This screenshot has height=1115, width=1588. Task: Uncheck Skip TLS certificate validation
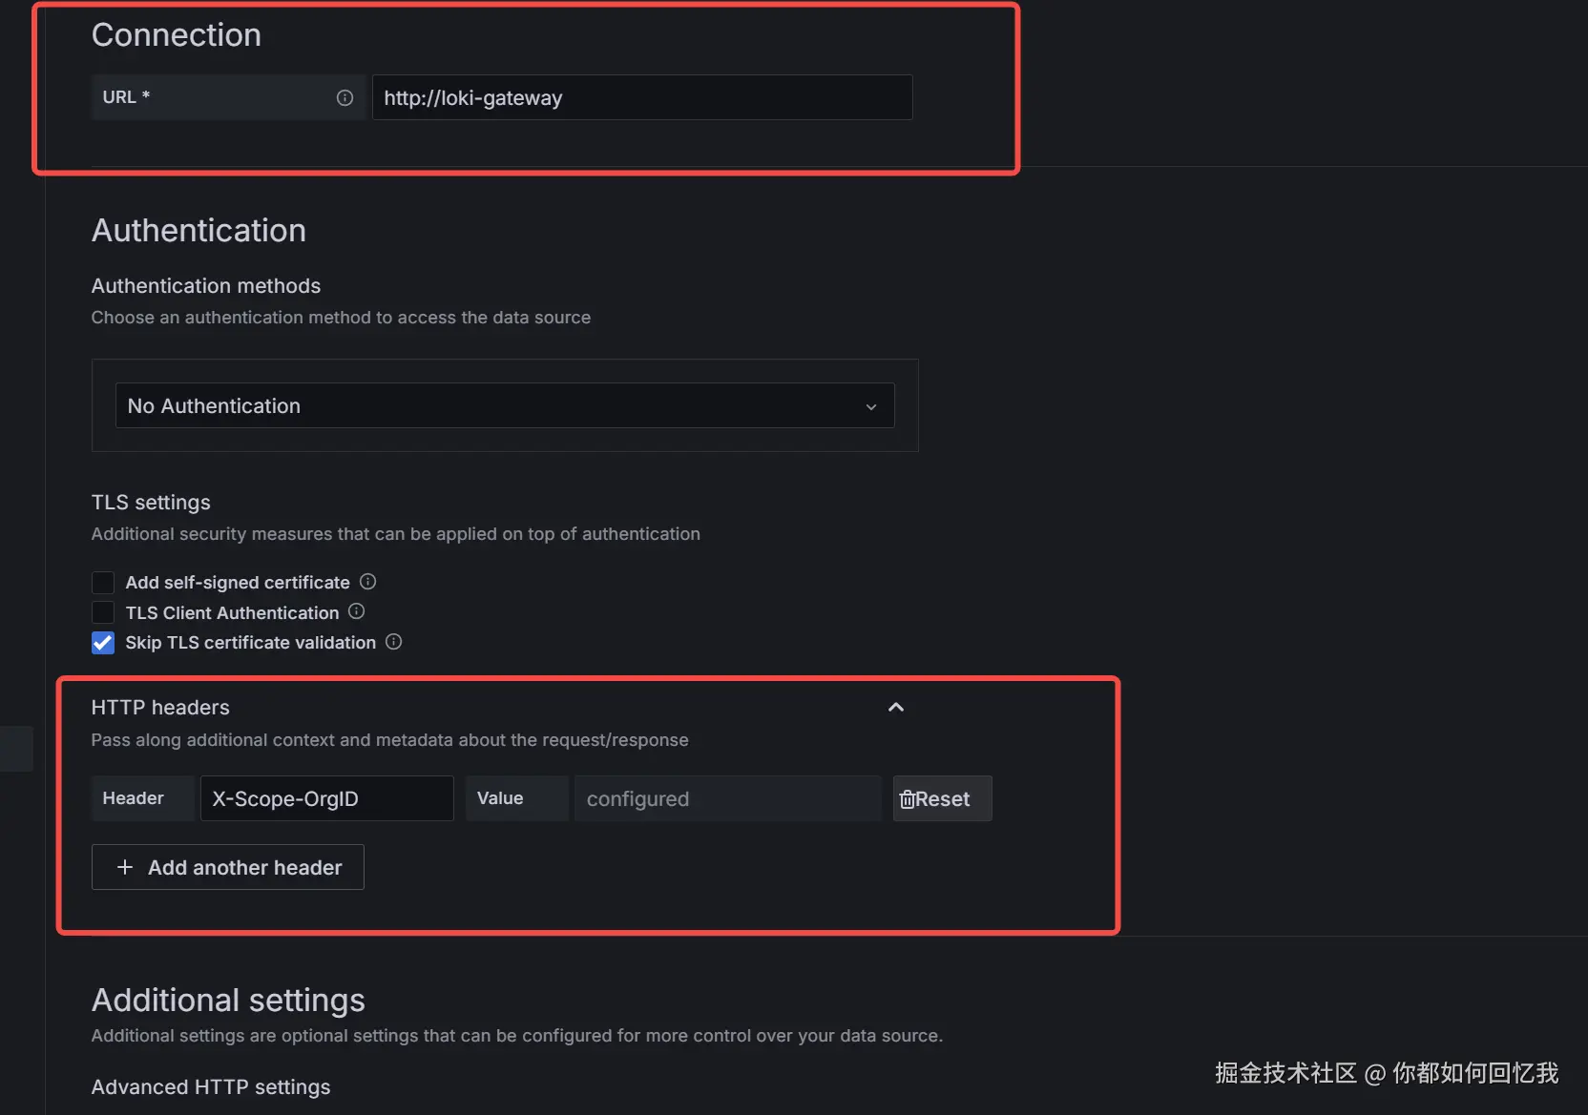pos(103,643)
